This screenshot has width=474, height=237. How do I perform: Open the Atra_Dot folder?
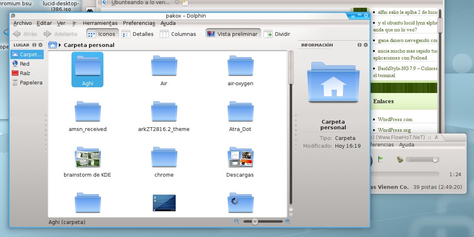(240, 115)
